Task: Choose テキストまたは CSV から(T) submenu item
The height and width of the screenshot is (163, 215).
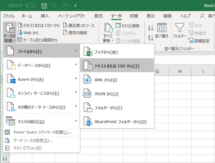Action: click(117, 65)
